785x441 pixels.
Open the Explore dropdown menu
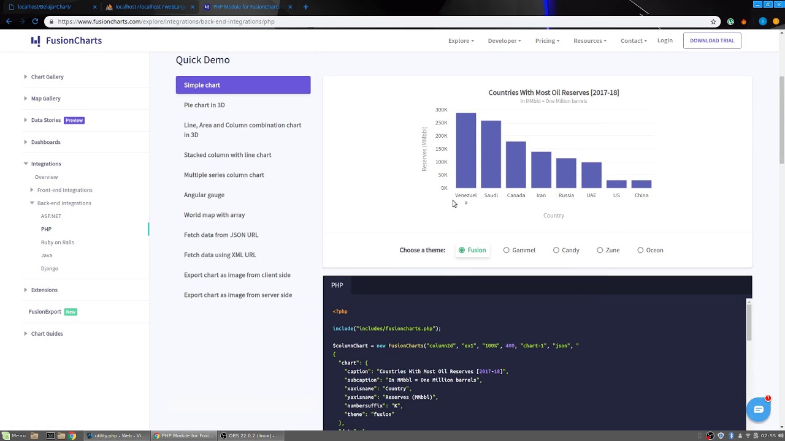pyautogui.click(x=461, y=40)
